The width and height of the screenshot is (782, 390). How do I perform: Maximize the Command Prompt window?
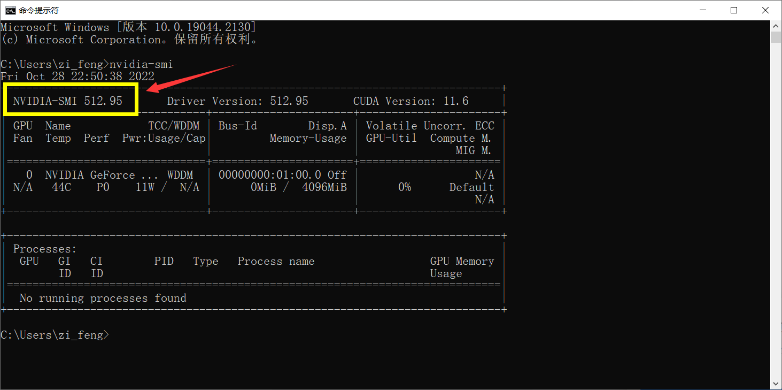pos(734,10)
